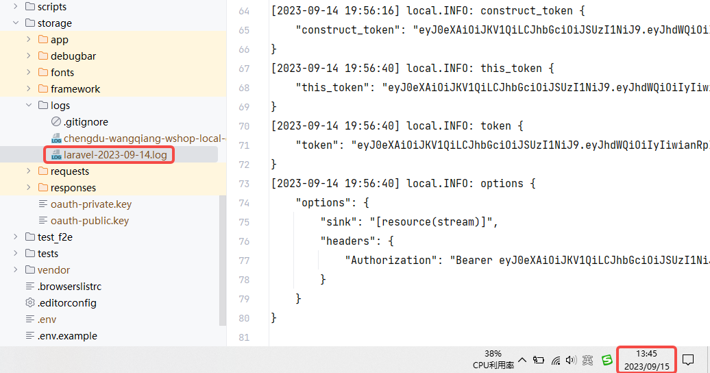
Task: Toggle the English input language indicator
Action: [588, 360]
